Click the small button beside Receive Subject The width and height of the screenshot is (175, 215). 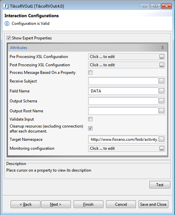coord(161,81)
